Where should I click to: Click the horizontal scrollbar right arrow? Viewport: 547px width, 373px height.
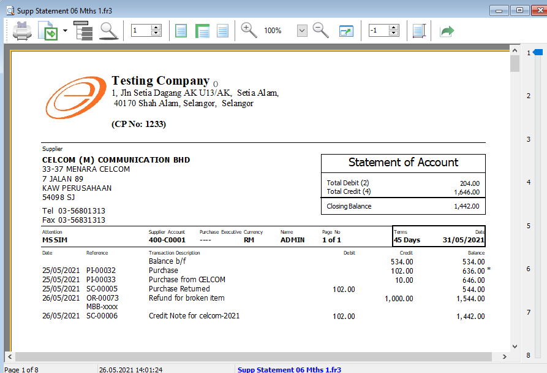(x=505, y=356)
